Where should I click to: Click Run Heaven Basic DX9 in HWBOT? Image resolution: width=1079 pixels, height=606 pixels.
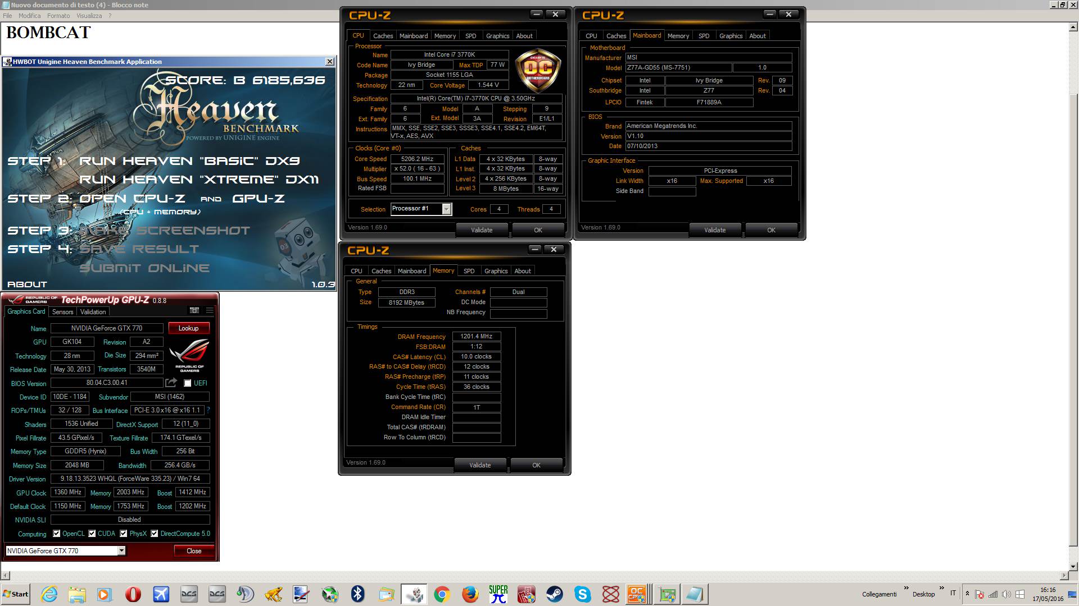point(190,161)
